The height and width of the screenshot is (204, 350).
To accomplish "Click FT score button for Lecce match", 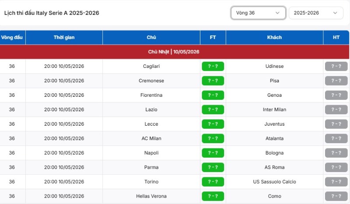I will coord(213,124).
